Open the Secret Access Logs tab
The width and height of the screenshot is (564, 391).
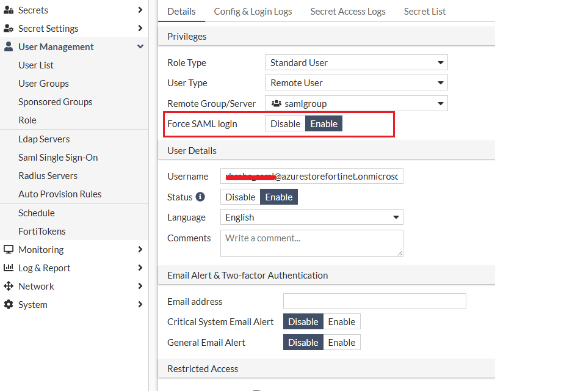[x=348, y=12]
